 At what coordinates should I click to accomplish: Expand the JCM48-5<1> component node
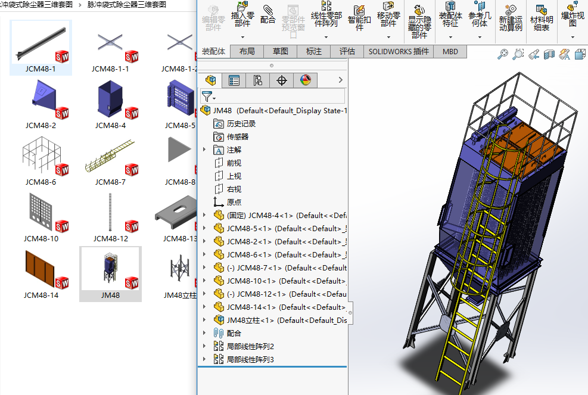point(204,229)
